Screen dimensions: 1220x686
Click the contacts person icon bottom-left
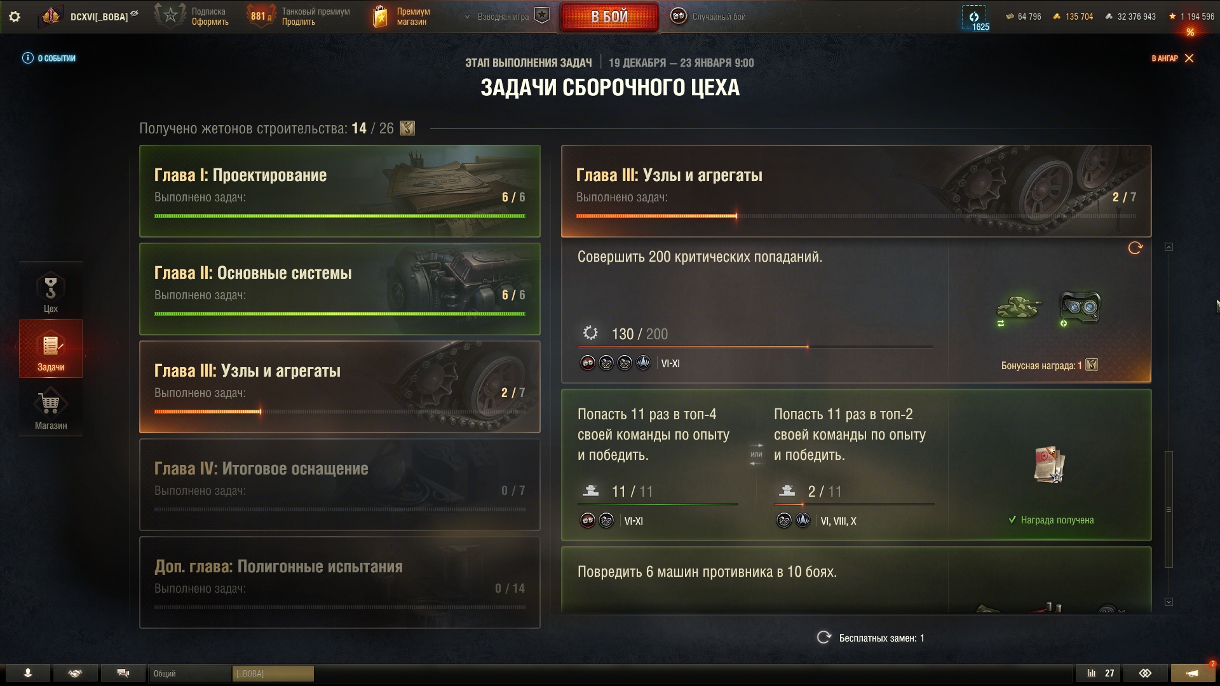27,673
